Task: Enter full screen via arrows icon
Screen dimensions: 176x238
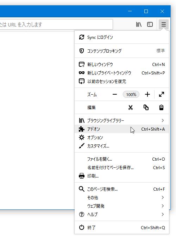Action: tap(162, 94)
